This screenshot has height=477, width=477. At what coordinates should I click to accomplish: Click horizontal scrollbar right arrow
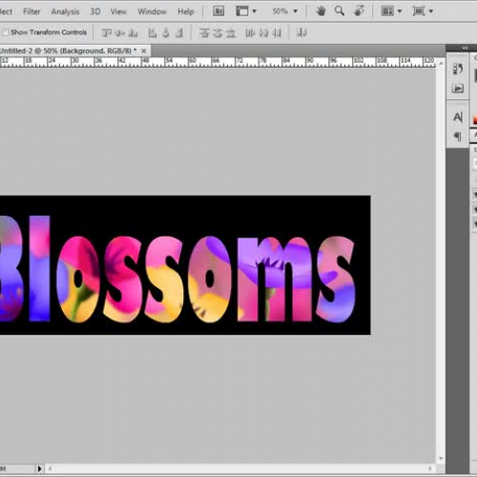430,468
